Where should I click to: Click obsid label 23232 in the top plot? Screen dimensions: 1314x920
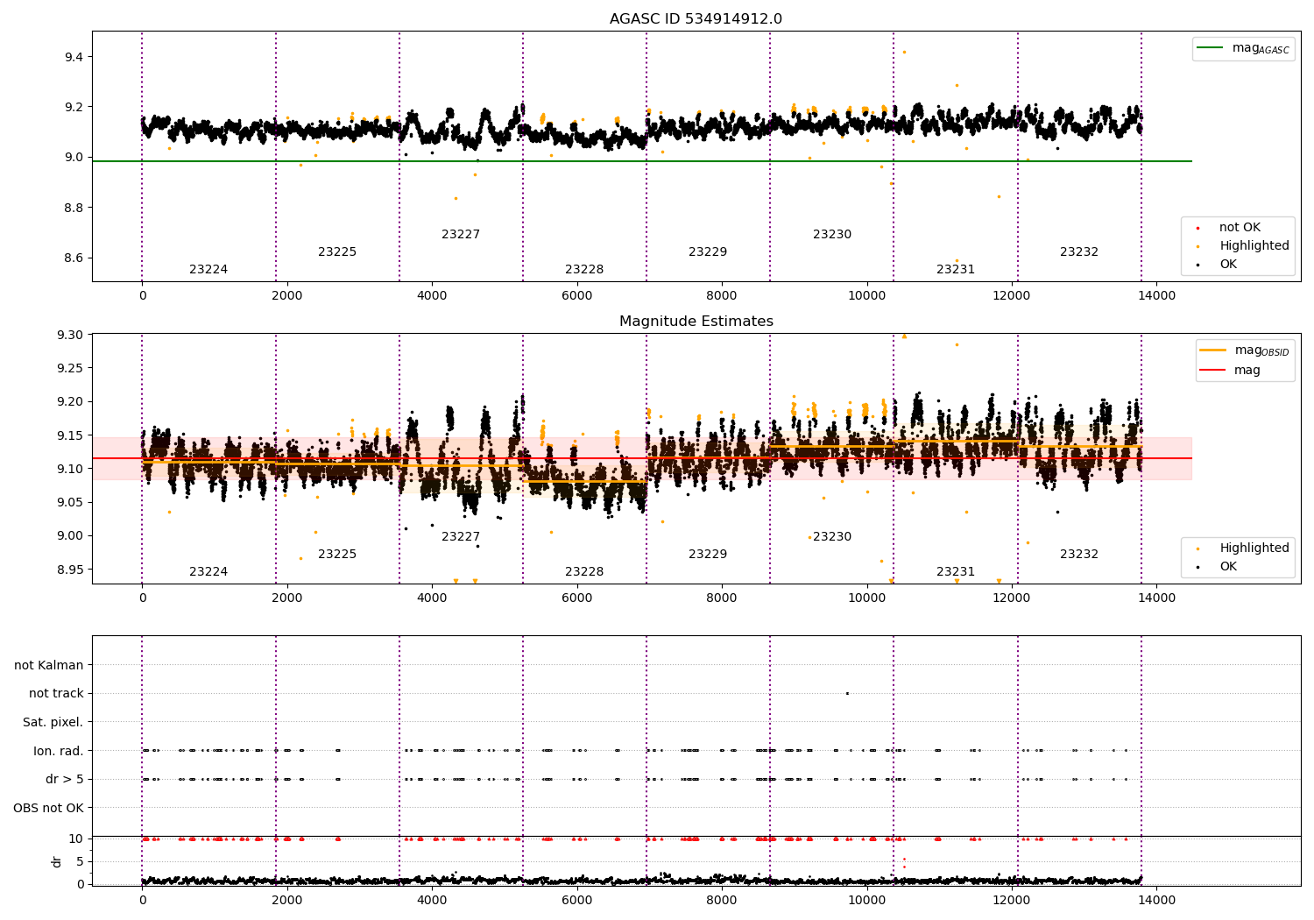pyautogui.click(x=1079, y=252)
